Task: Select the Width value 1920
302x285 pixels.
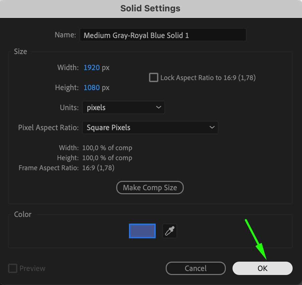Action: click(x=92, y=68)
